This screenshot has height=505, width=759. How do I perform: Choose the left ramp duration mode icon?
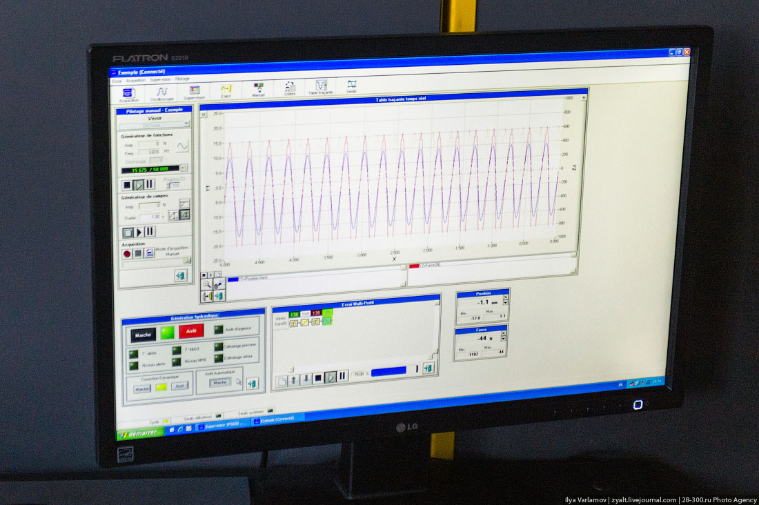(x=173, y=215)
